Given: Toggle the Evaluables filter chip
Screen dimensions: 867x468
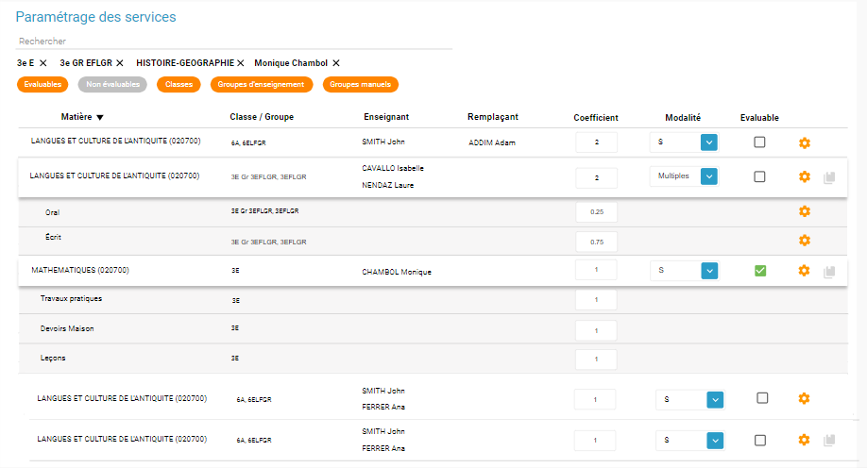Looking at the screenshot, I should (x=42, y=85).
